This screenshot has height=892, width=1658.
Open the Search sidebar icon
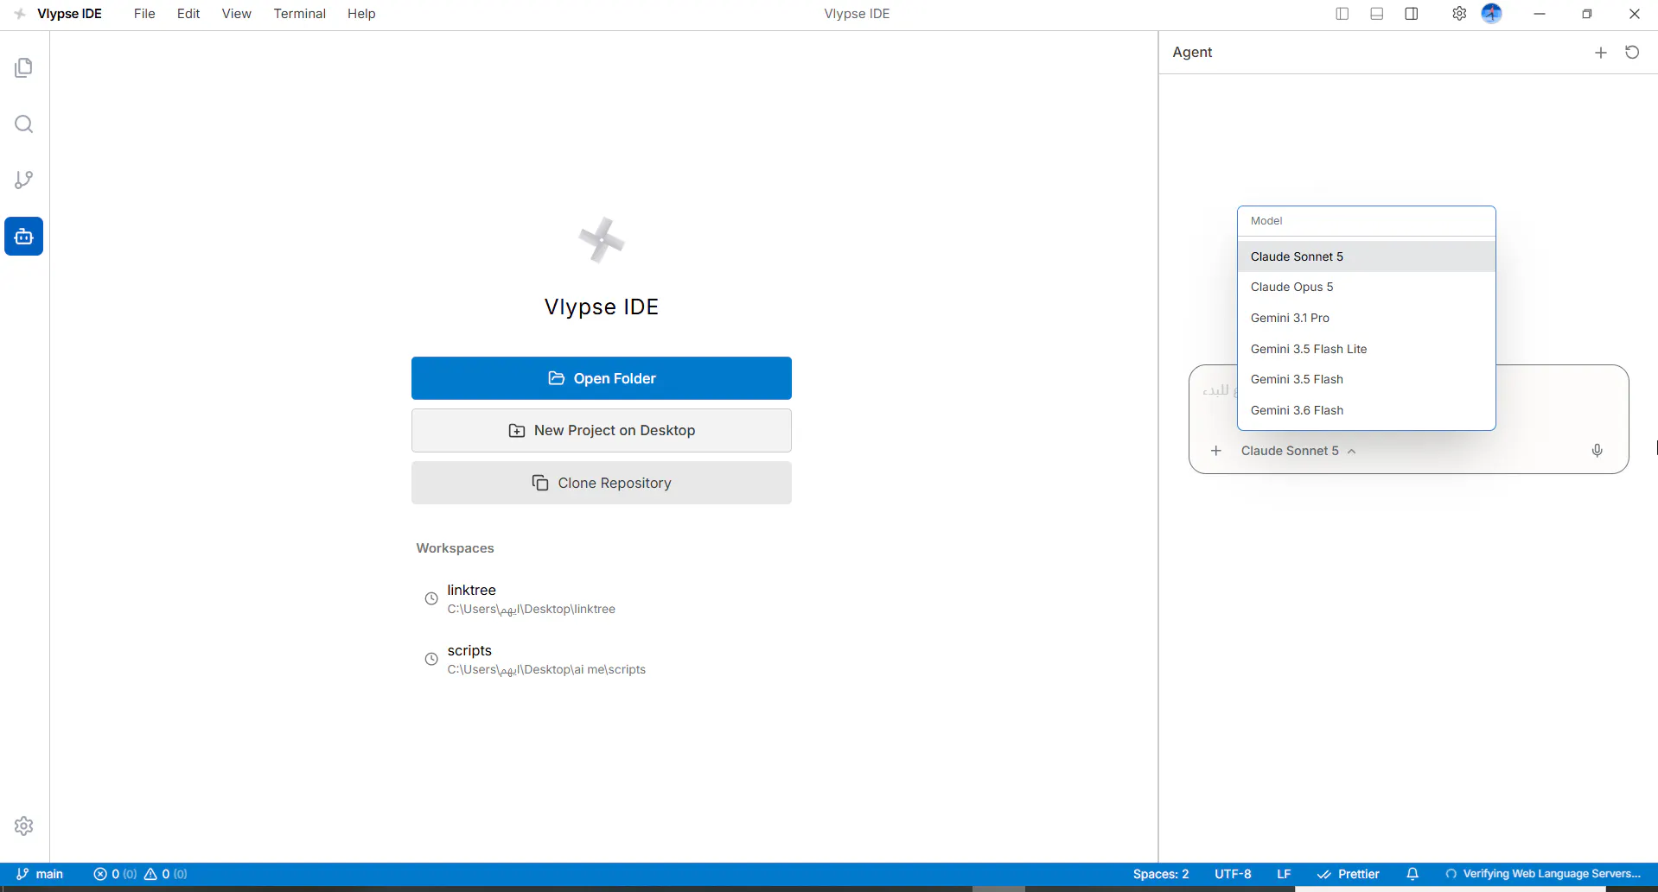pyautogui.click(x=24, y=124)
